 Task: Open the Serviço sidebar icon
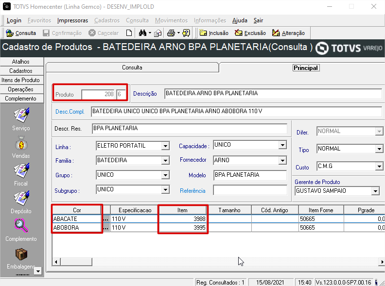[21, 115]
